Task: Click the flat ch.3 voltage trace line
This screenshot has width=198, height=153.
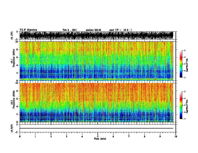Action: coord(96,128)
